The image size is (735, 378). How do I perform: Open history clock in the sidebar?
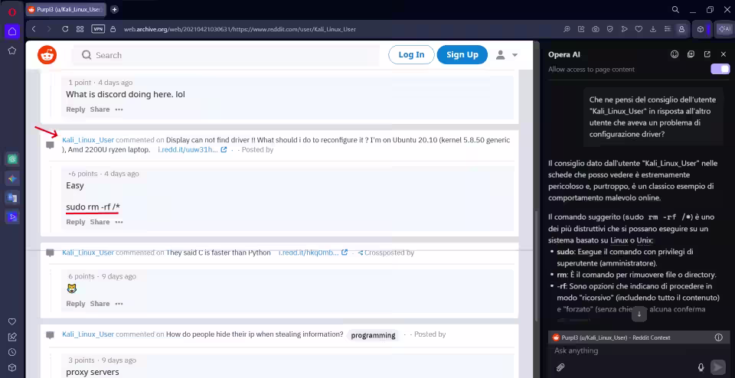(12, 352)
